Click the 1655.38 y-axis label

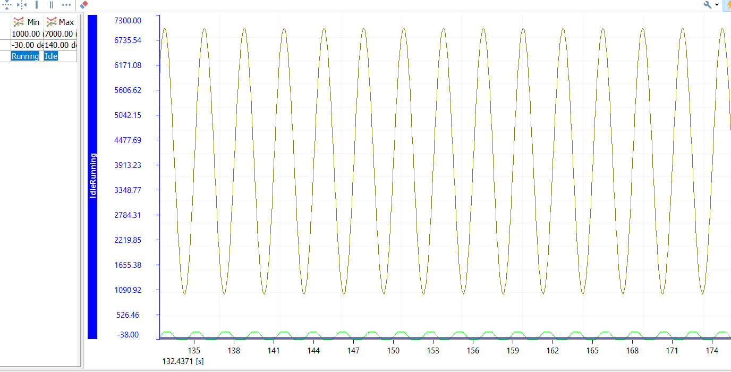(127, 265)
